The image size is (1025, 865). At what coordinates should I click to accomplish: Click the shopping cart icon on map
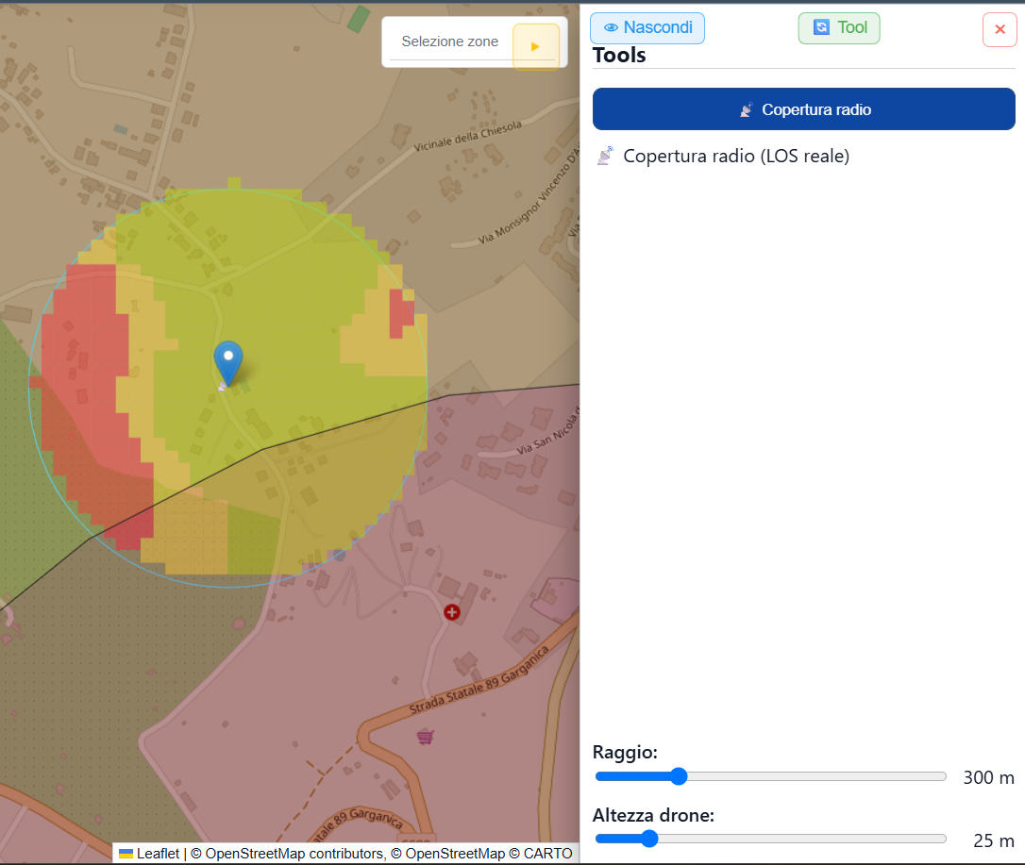pos(426,737)
